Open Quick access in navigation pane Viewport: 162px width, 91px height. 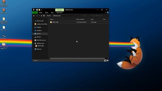click(40, 21)
